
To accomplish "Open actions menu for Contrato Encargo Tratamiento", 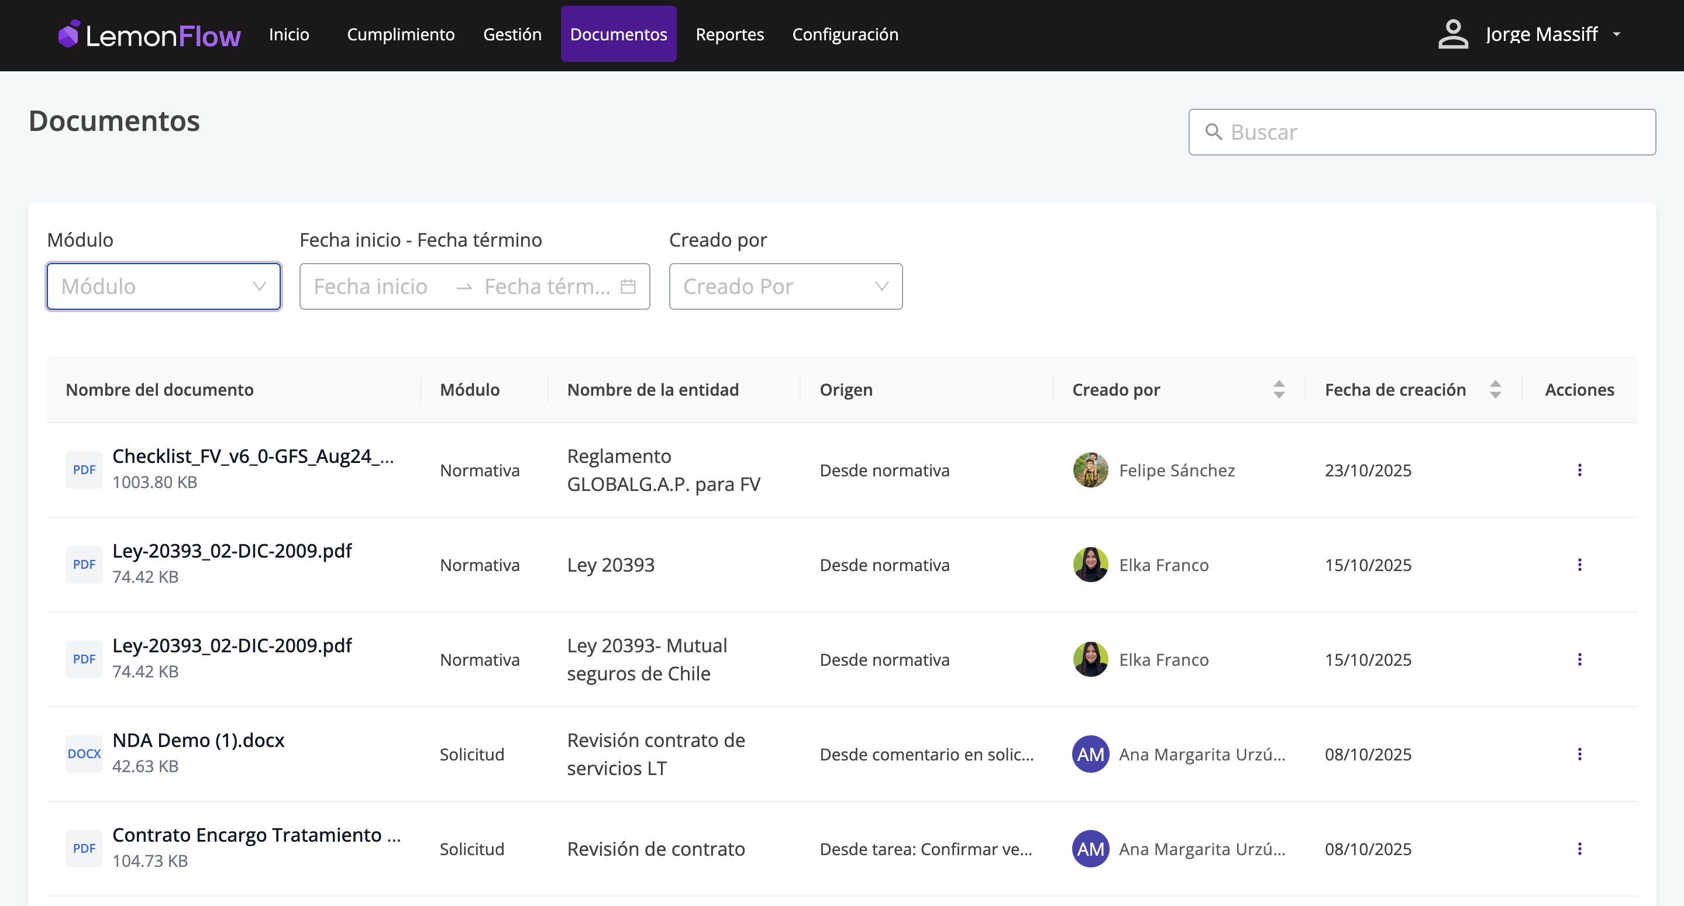I will (x=1579, y=849).
